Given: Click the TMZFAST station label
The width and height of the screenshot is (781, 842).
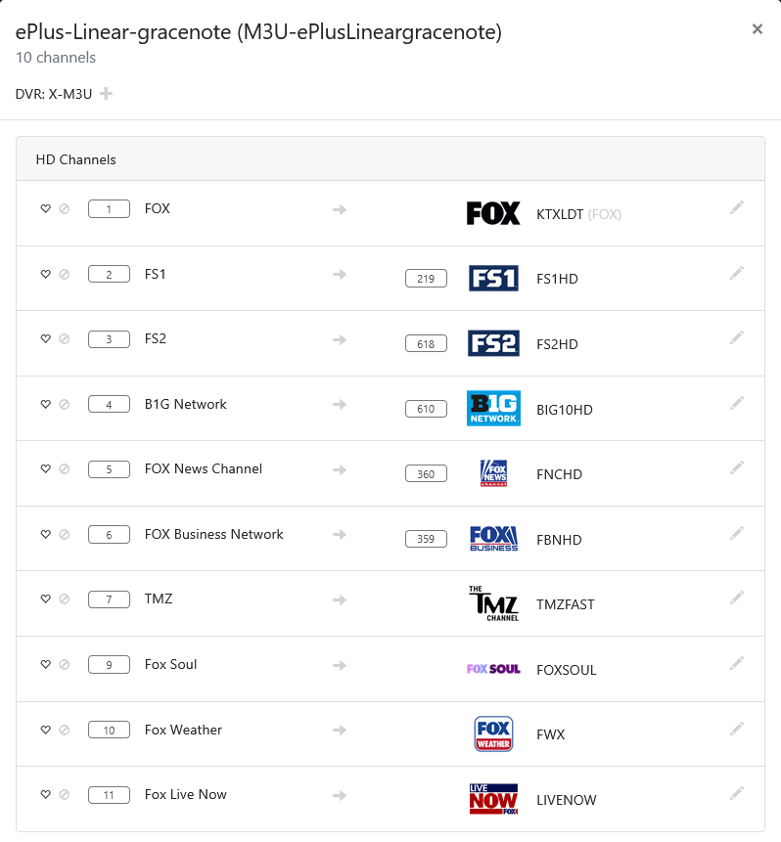Looking at the screenshot, I should click(x=566, y=604).
